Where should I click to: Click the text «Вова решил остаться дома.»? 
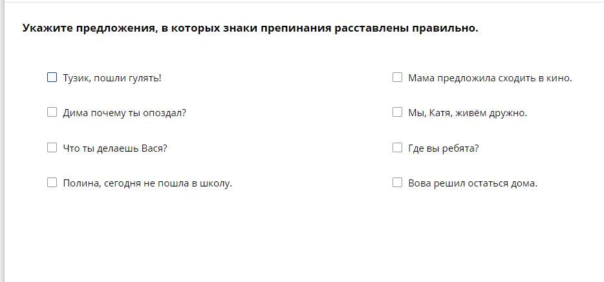(x=473, y=183)
